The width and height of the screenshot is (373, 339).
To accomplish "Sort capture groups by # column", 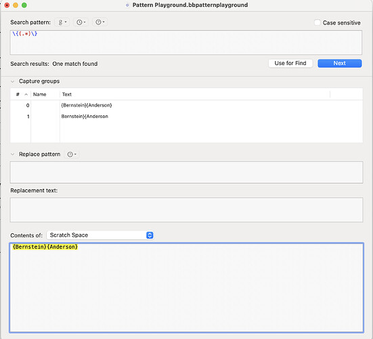I will tap(21, 94).
